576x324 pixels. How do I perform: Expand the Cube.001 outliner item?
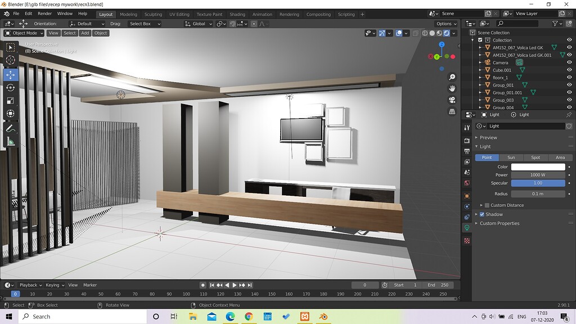point(480,70)
